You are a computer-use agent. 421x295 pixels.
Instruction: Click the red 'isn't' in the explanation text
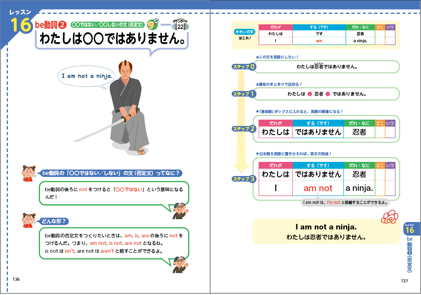pos(70,251)
